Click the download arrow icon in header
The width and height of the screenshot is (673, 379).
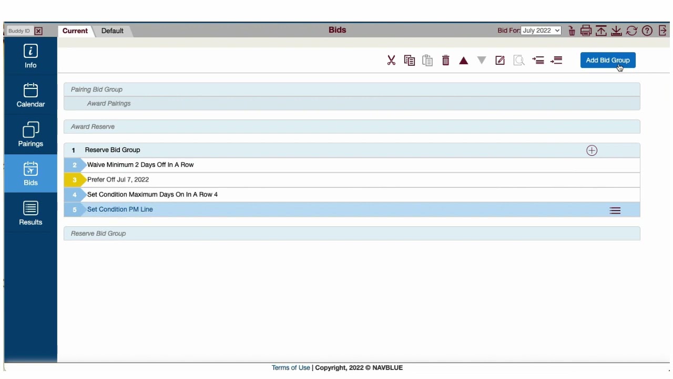[x=616, y=31]
